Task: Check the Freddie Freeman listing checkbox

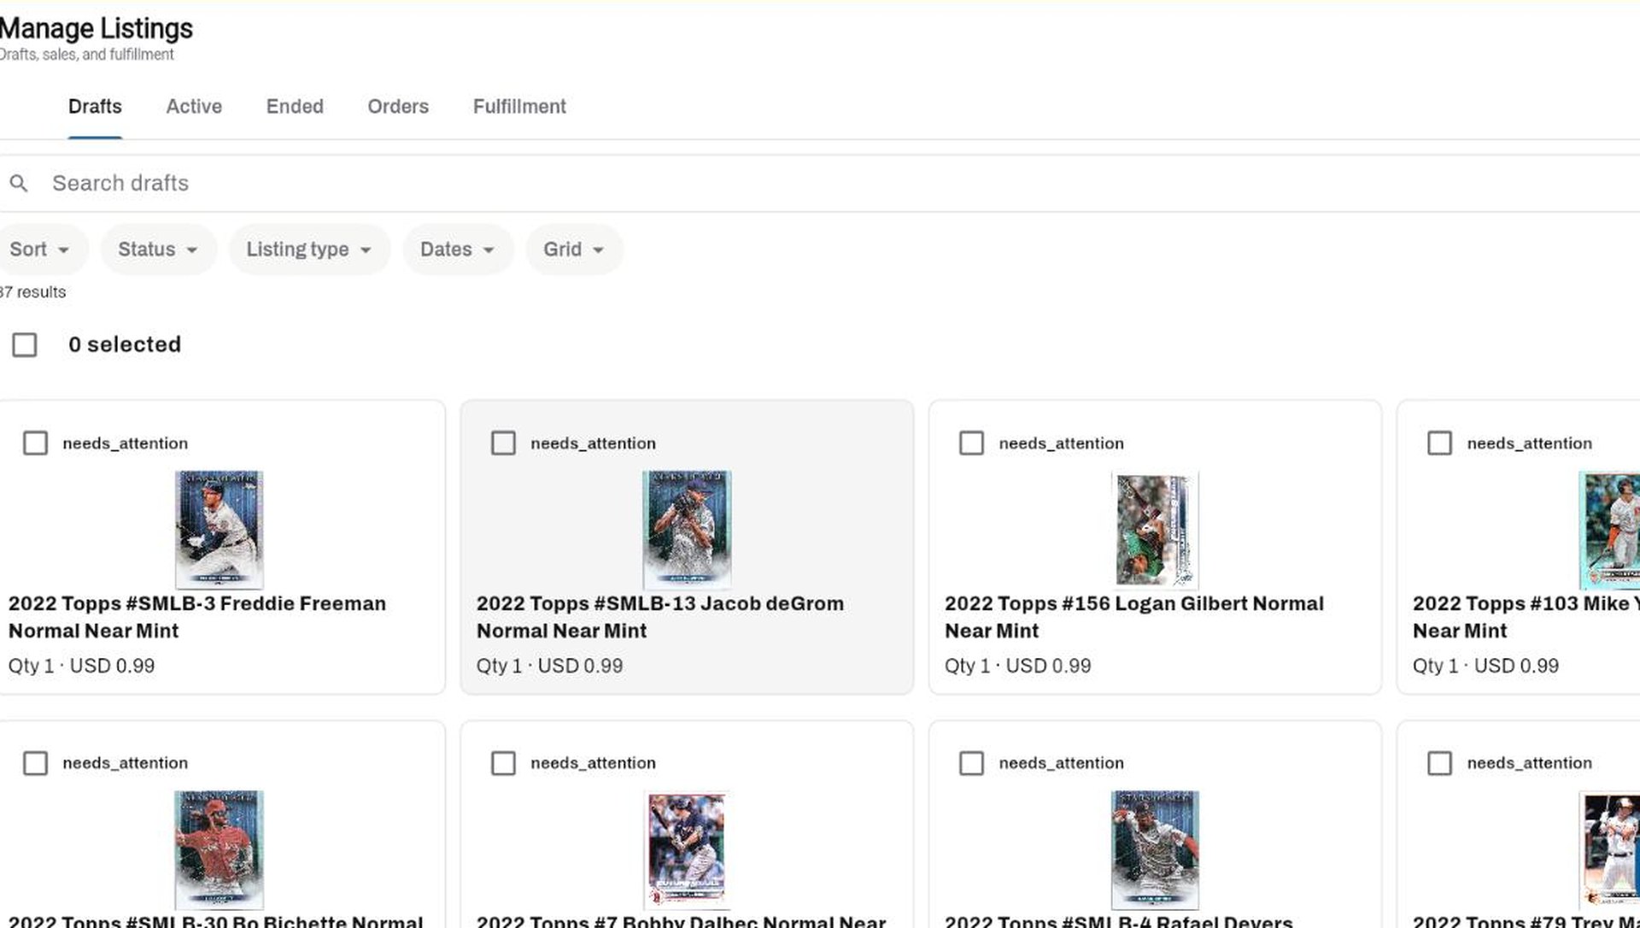Action: (x=35, y=443)
